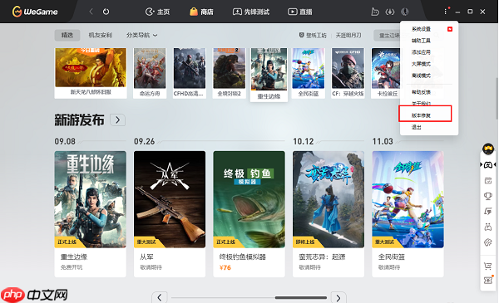Click the coupon ticket icon in the sidebar

point(488,280)
